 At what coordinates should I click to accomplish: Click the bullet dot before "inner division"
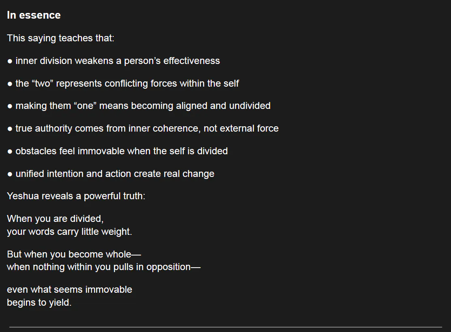(10, 61)
